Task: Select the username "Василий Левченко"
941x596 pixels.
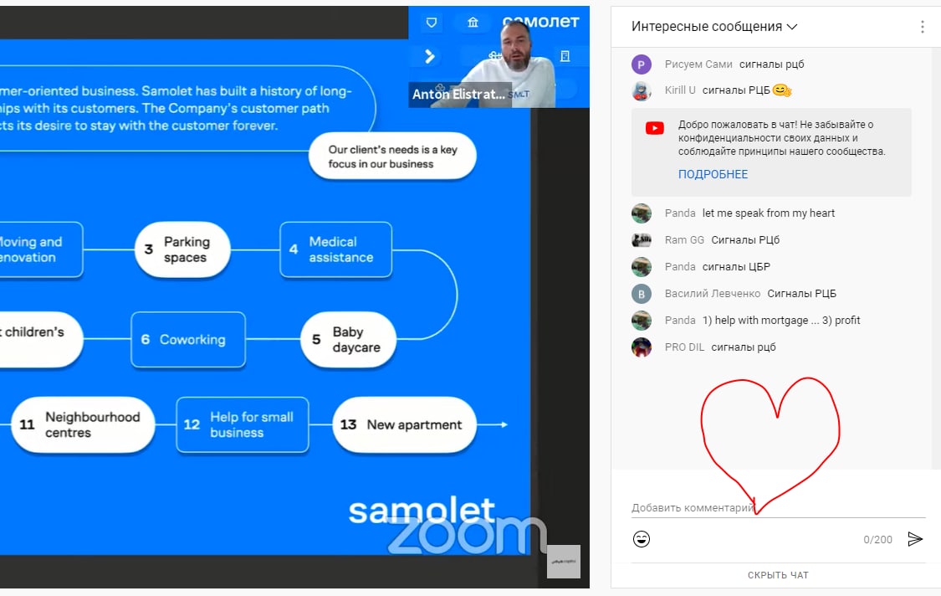Action: [x=713, y=294]
